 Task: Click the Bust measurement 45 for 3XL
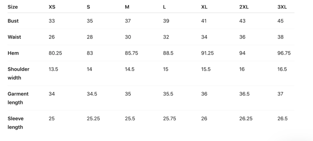[280, 21]
